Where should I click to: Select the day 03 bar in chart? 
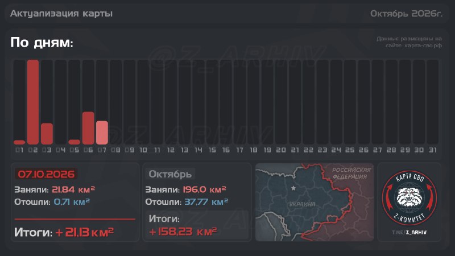47,134
